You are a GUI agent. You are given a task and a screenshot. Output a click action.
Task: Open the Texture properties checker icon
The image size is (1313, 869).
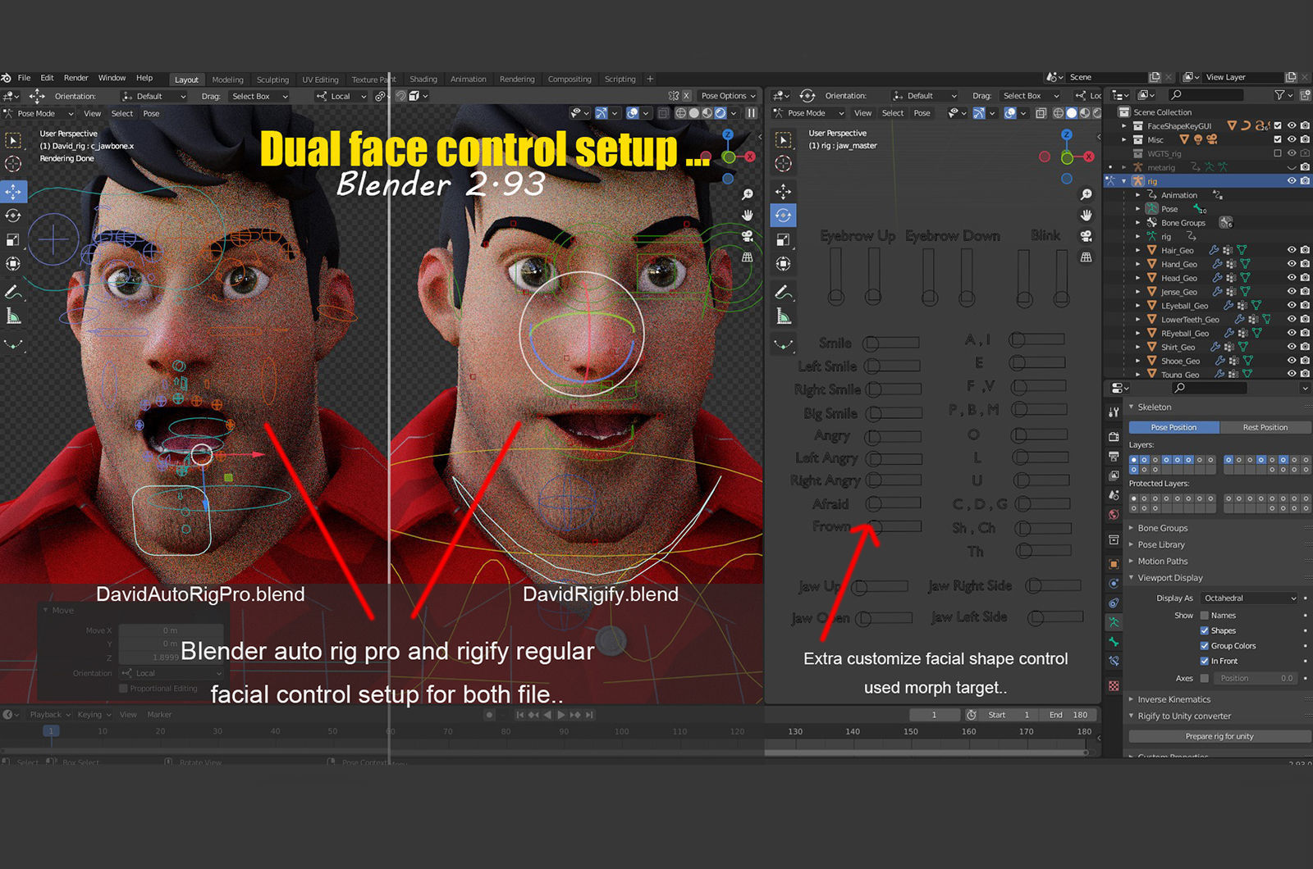pos(1114,685)
